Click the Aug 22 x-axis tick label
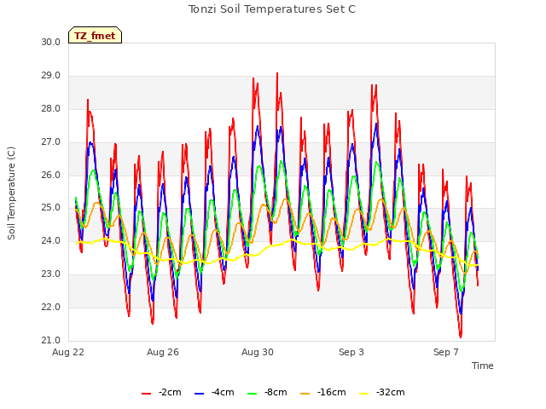Image resolution: width=546 pixels, height=409 pixels. pyautogui.click(x=68, y=352)
